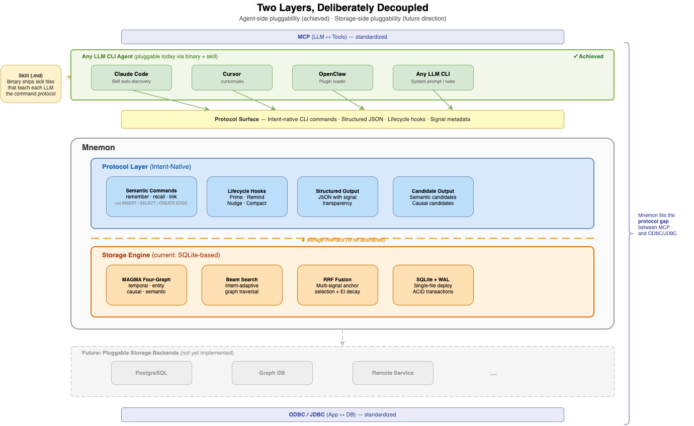Image resolution: width=694 pixels, height=426 pixels.
Task: Click the agent-side pluggability subtitle
Action: tap(342, 19)
